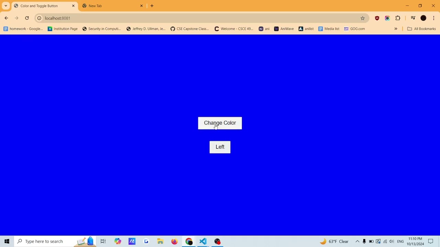Switch to the New Tab tab
The image size is (440, 247).
pos(112,6)
